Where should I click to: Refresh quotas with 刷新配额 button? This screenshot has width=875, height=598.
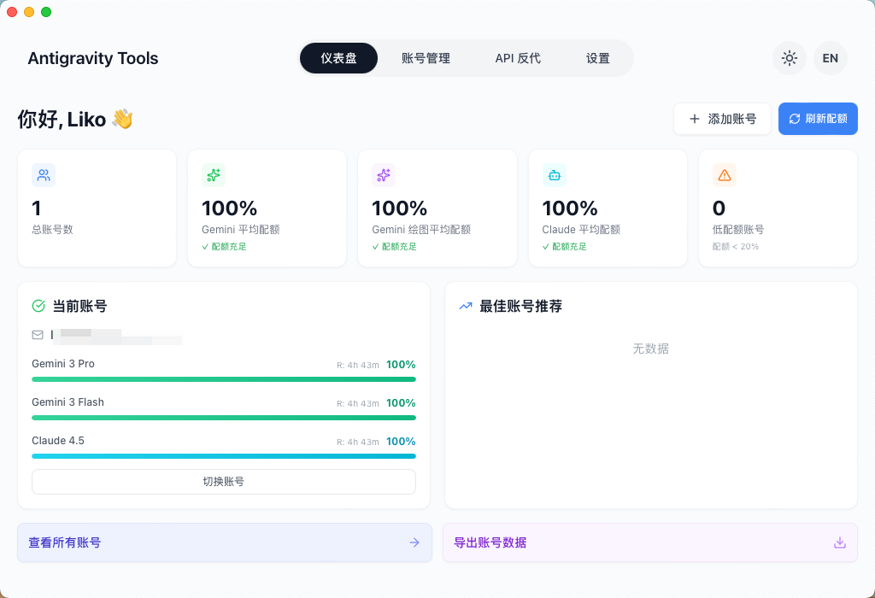click(818, 119)
